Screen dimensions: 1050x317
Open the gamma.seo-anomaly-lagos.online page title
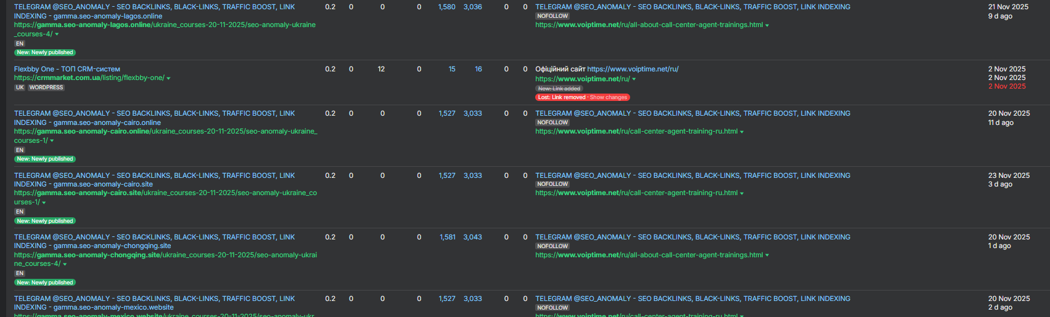(154, 12)
